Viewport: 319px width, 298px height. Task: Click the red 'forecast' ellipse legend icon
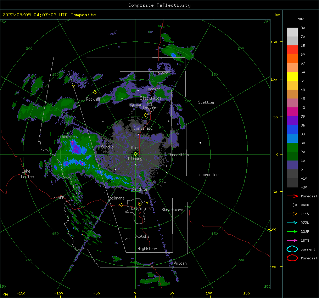[292, 258]
